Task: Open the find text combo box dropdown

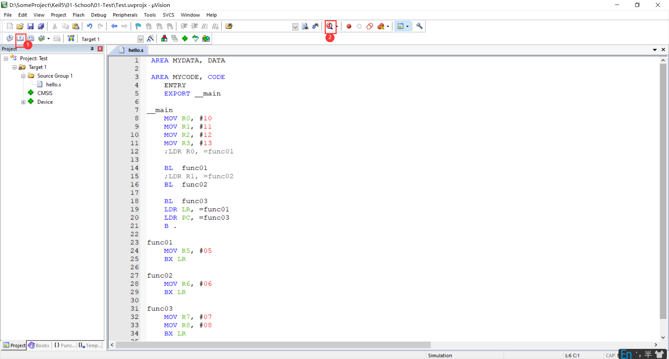Action: (x=295, y=26)
